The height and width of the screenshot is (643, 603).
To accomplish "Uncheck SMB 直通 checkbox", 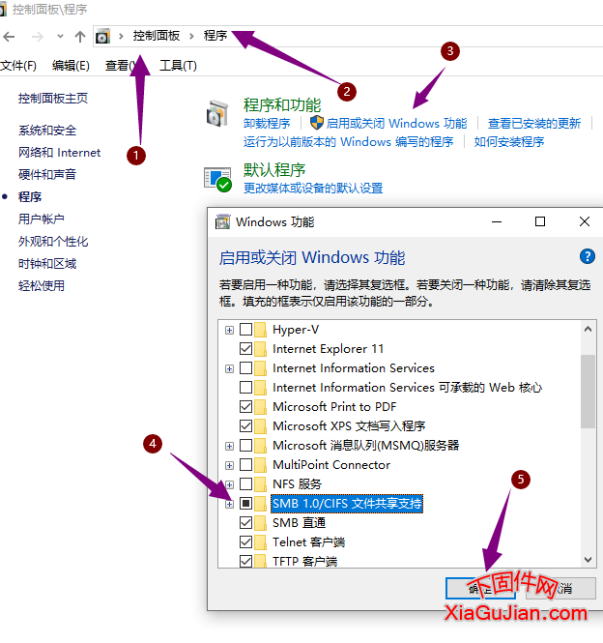I will [x=245, y=522].
